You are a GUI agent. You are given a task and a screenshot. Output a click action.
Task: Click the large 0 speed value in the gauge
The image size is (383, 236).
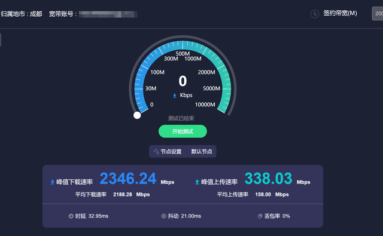click(183, 81)
